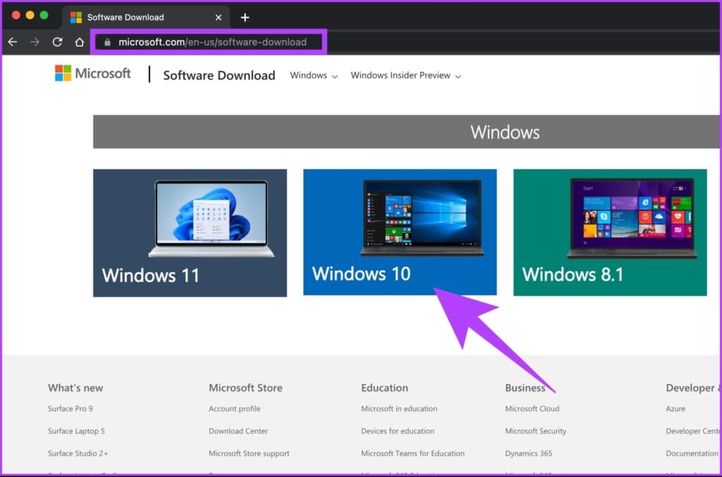Click Azure footer link
Image resolution: width=722 pixels, height=477 pixels.
coord(675,409)
